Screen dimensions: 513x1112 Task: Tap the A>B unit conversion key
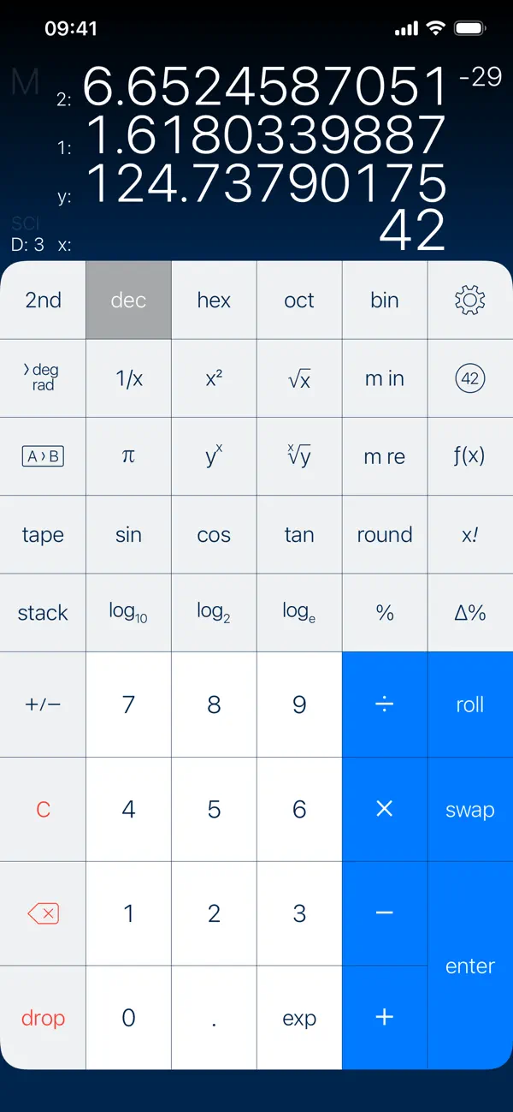43,456
